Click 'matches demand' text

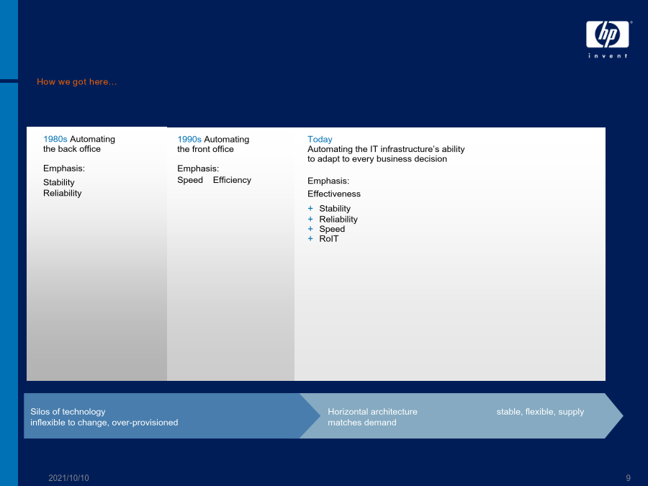coord(362,423)
